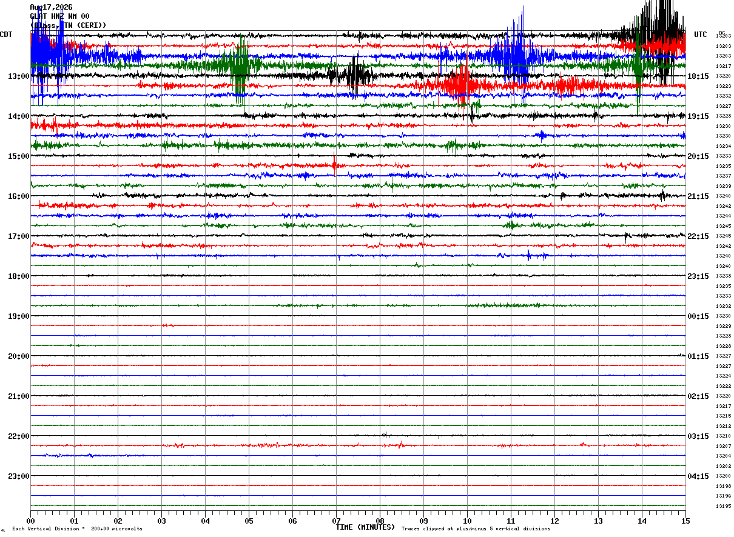Click minute 15 on the time axis
The width and height of the screenshot is (734, 537).
(685, 521)
